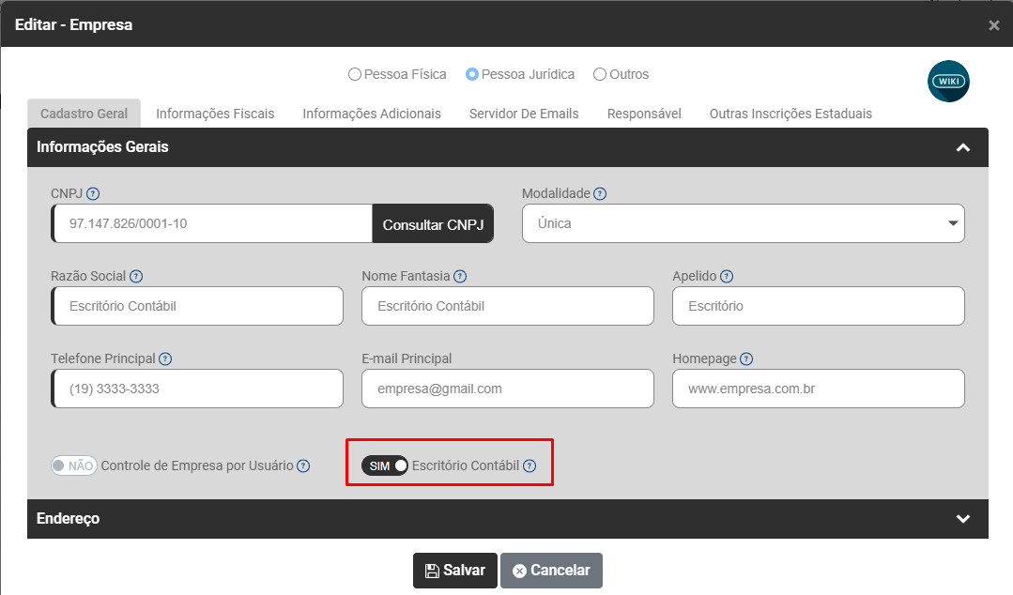Click the Apelido help icon
Image resolution: width=1013 pixels, height=595 pixels.
click(x=727, y=277)
